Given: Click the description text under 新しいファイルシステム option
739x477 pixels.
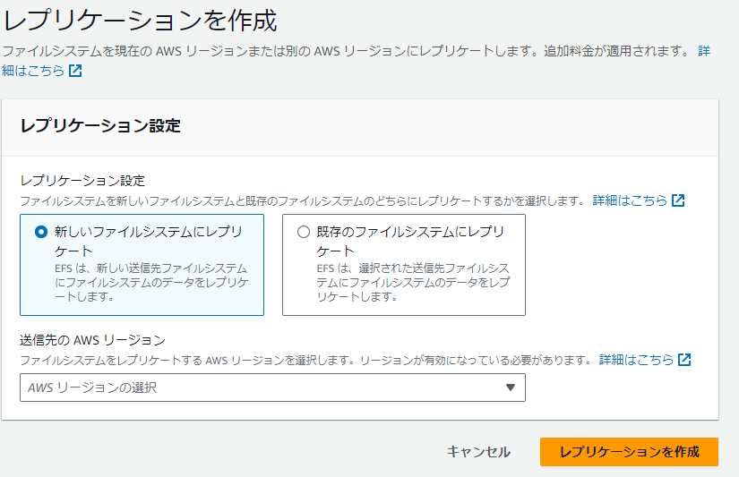Looking at the screenshot, I should coord(151,283).
